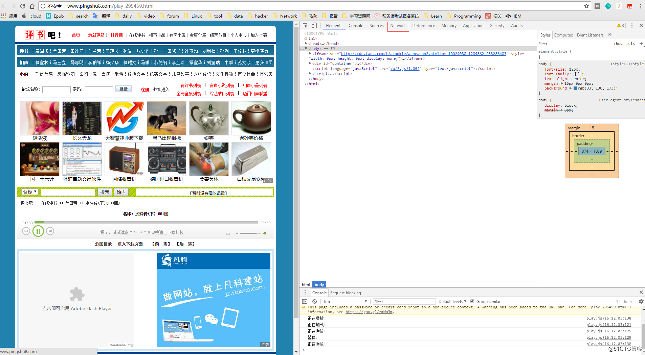Expand margin shorthand in body styles
Screen dimensions: 645x355
[x=562, y=83]
